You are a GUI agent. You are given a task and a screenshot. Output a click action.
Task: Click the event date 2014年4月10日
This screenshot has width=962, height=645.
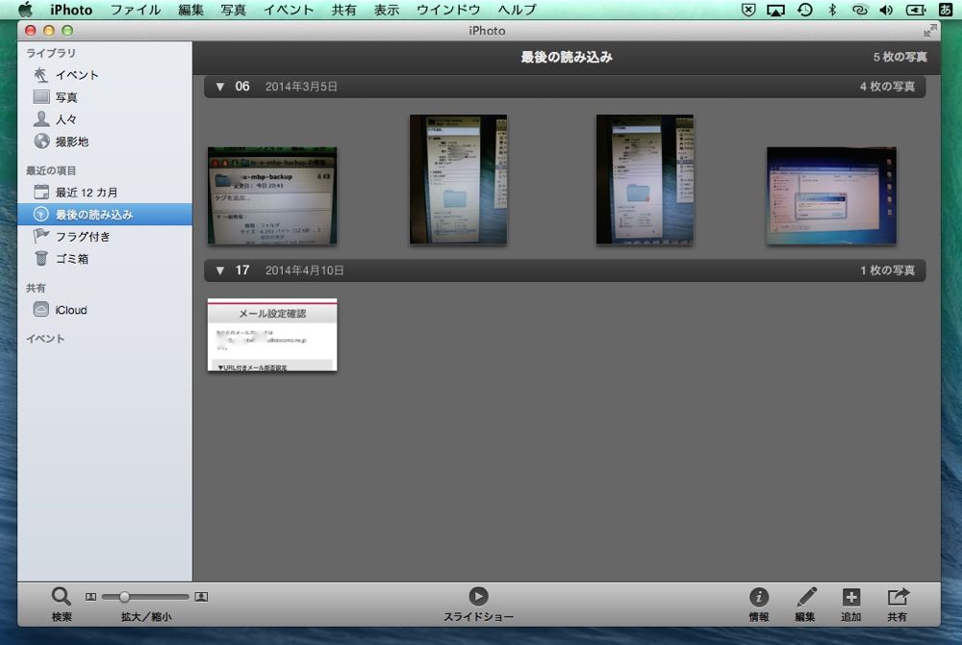pyautogui.click(x=304, y=271)
